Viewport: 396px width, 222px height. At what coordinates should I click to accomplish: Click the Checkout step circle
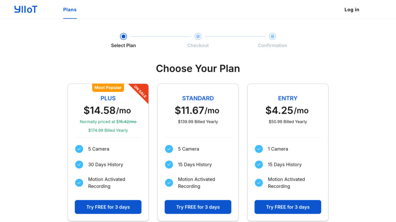coord(198,37)
